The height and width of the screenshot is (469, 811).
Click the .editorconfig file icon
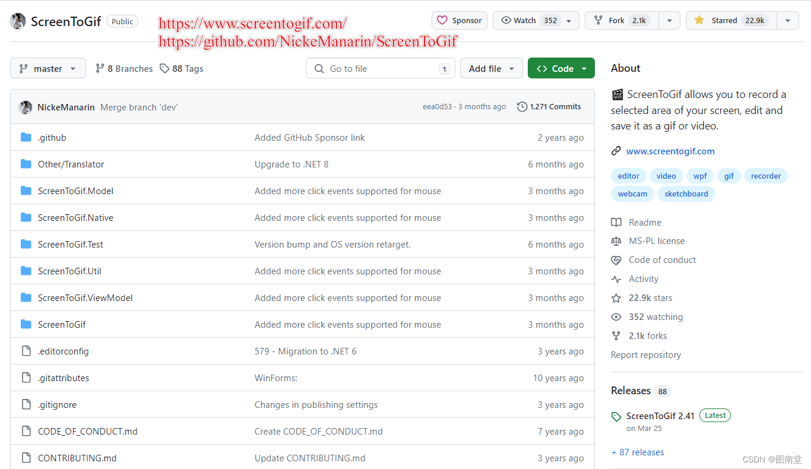(26, 351)
